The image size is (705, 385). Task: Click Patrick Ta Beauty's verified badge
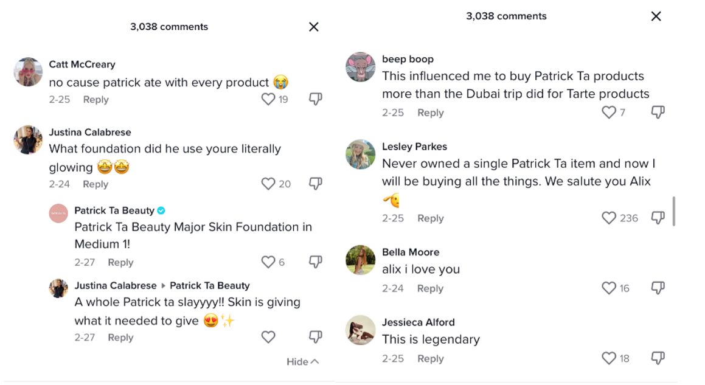161,210
